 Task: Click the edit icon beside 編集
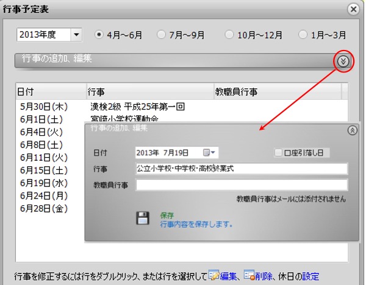(x=214, y=276)
